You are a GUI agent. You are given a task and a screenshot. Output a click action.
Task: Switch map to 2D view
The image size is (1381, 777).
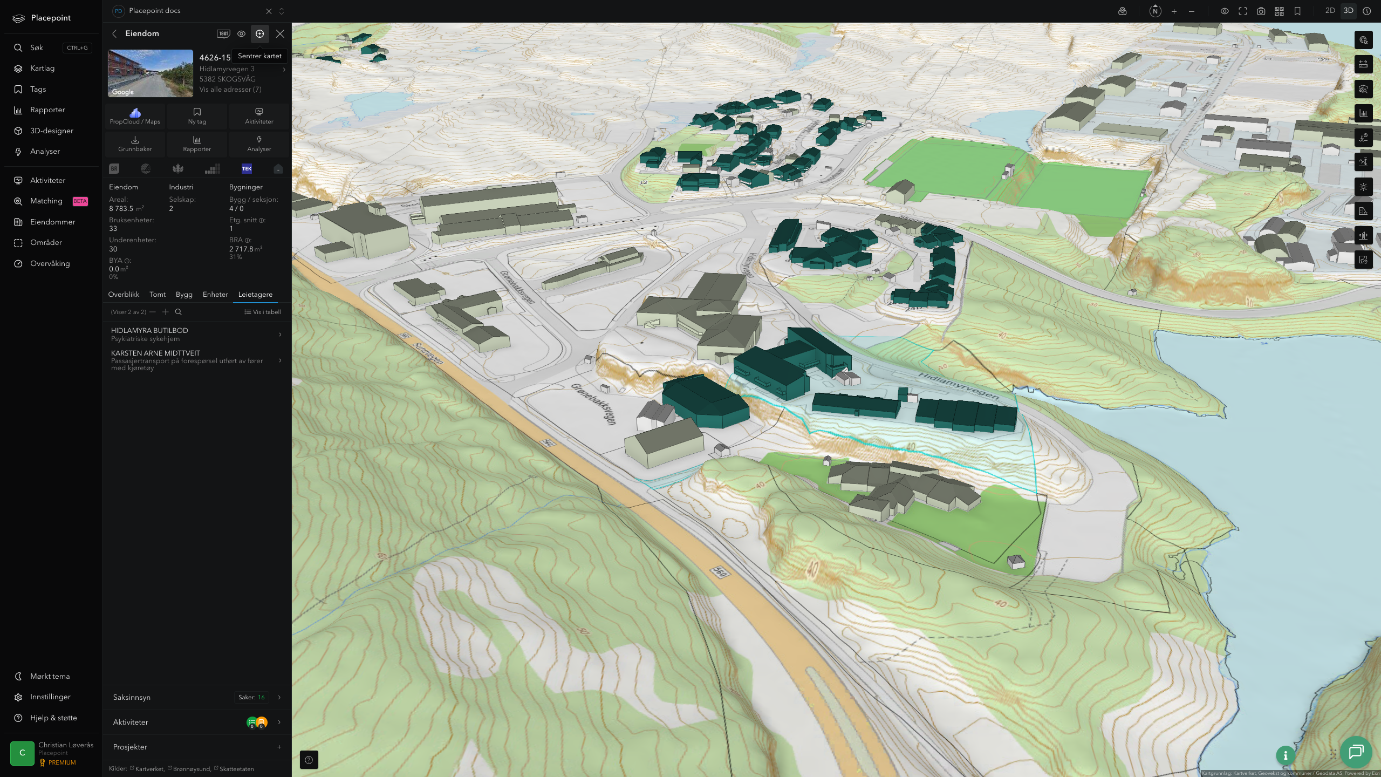(1330, 11)
